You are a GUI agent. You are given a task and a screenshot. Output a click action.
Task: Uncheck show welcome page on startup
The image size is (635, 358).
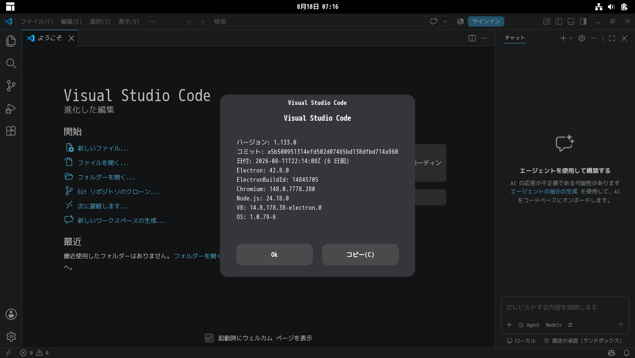click(x=209, y=338)
